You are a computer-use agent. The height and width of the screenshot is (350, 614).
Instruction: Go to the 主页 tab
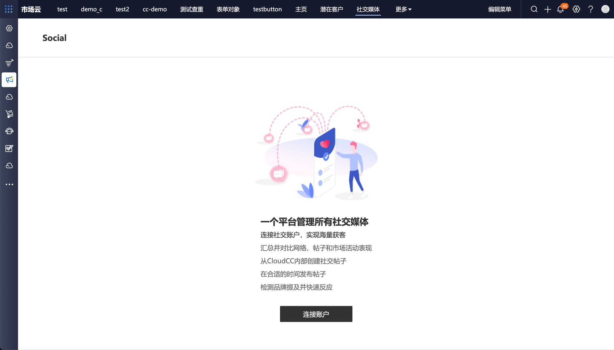coord(301,9)
